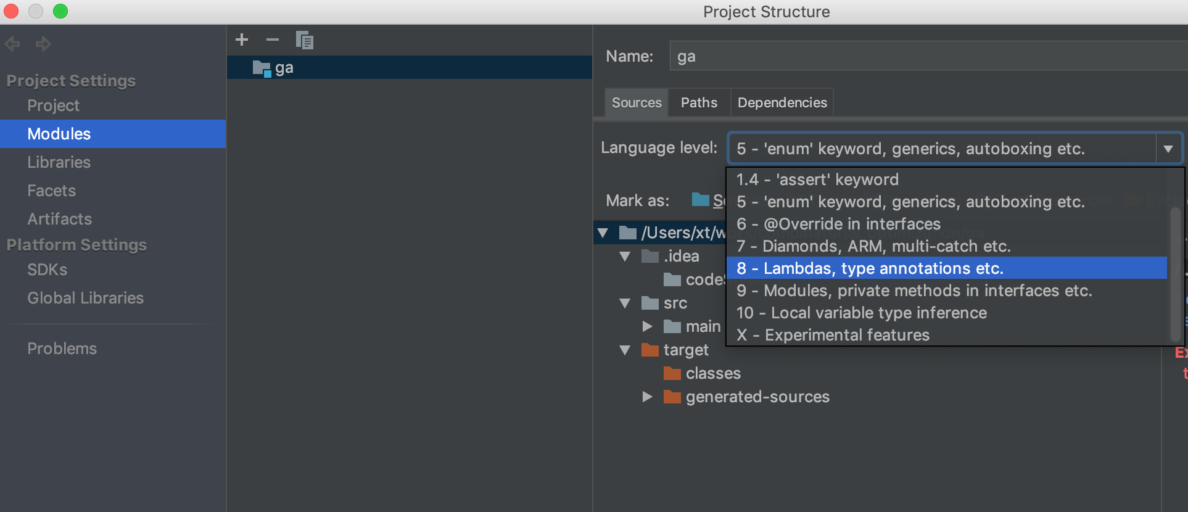Choose language level 8 Lambdas option

coord(870,268)
